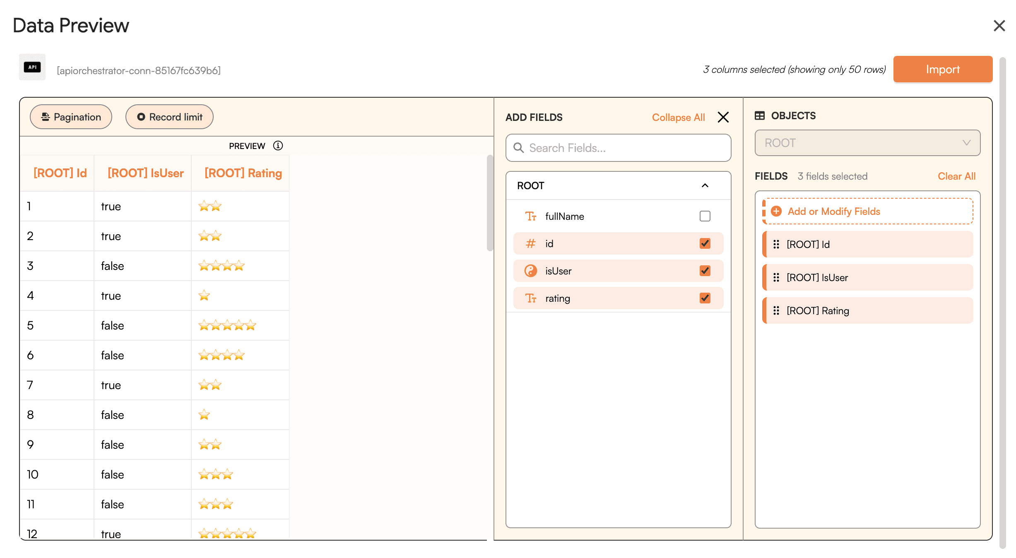
Task: Click the API connector icon
Action: (32, 67)
